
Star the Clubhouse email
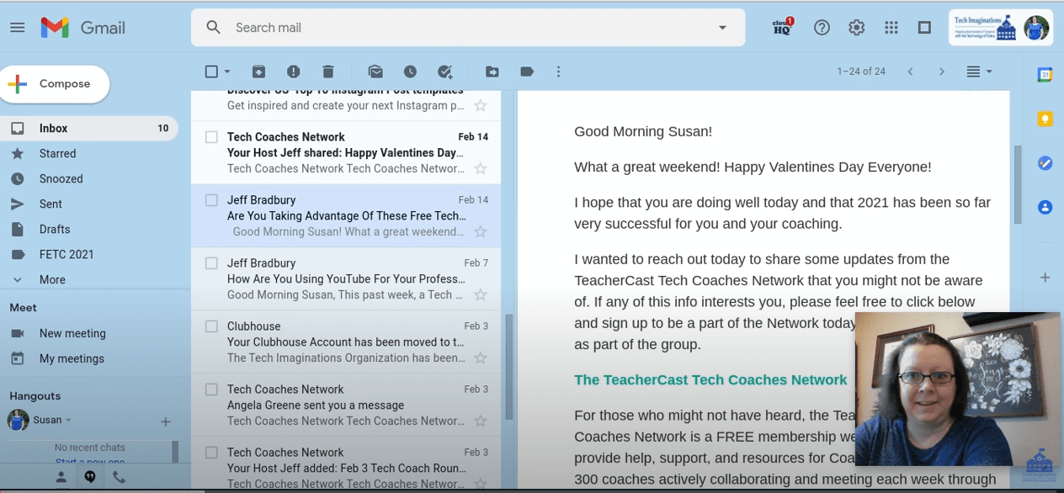pos(481,358)
